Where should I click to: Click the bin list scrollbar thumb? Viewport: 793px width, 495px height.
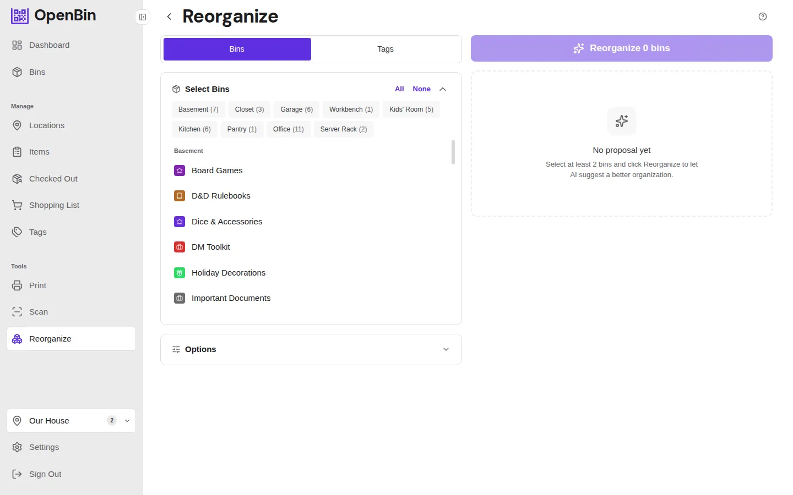tap(453, 152)
